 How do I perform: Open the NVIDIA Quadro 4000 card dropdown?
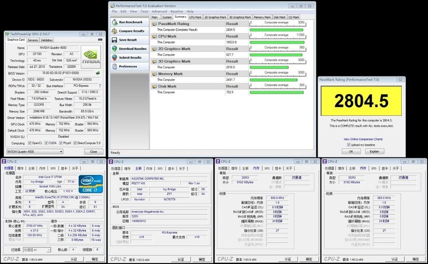coord(35,151)
